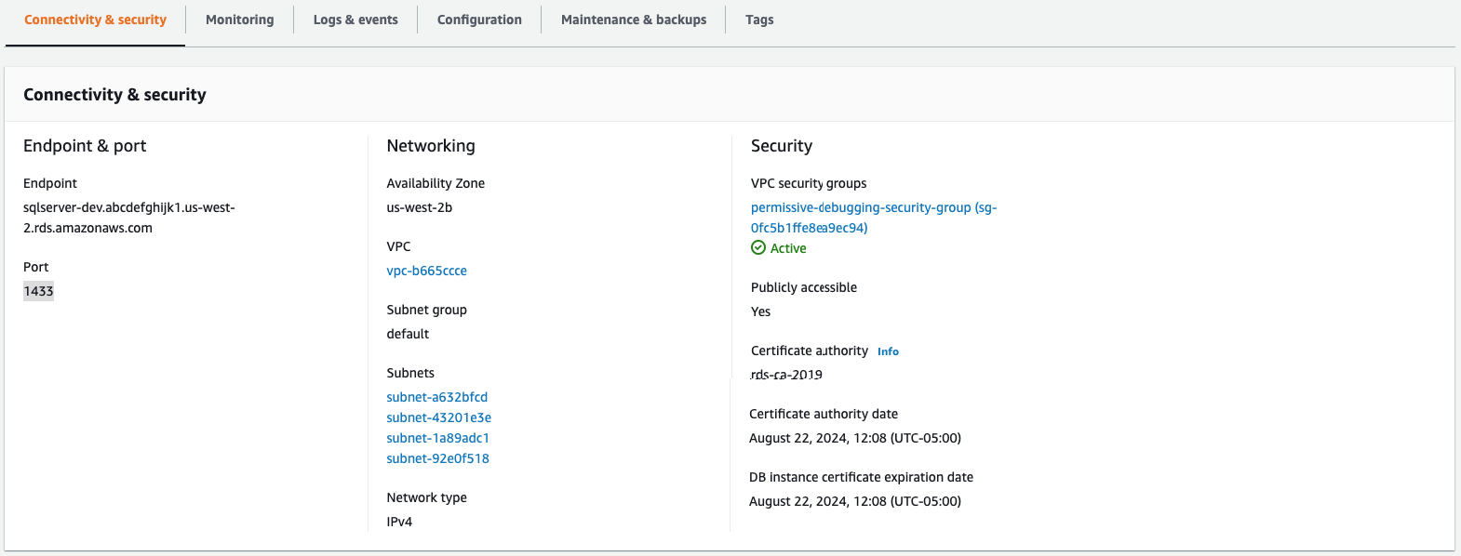Viewport: 1461px width, 556px height.
Task: Open subnet-92e0f518 link
Action: [438, 458]
